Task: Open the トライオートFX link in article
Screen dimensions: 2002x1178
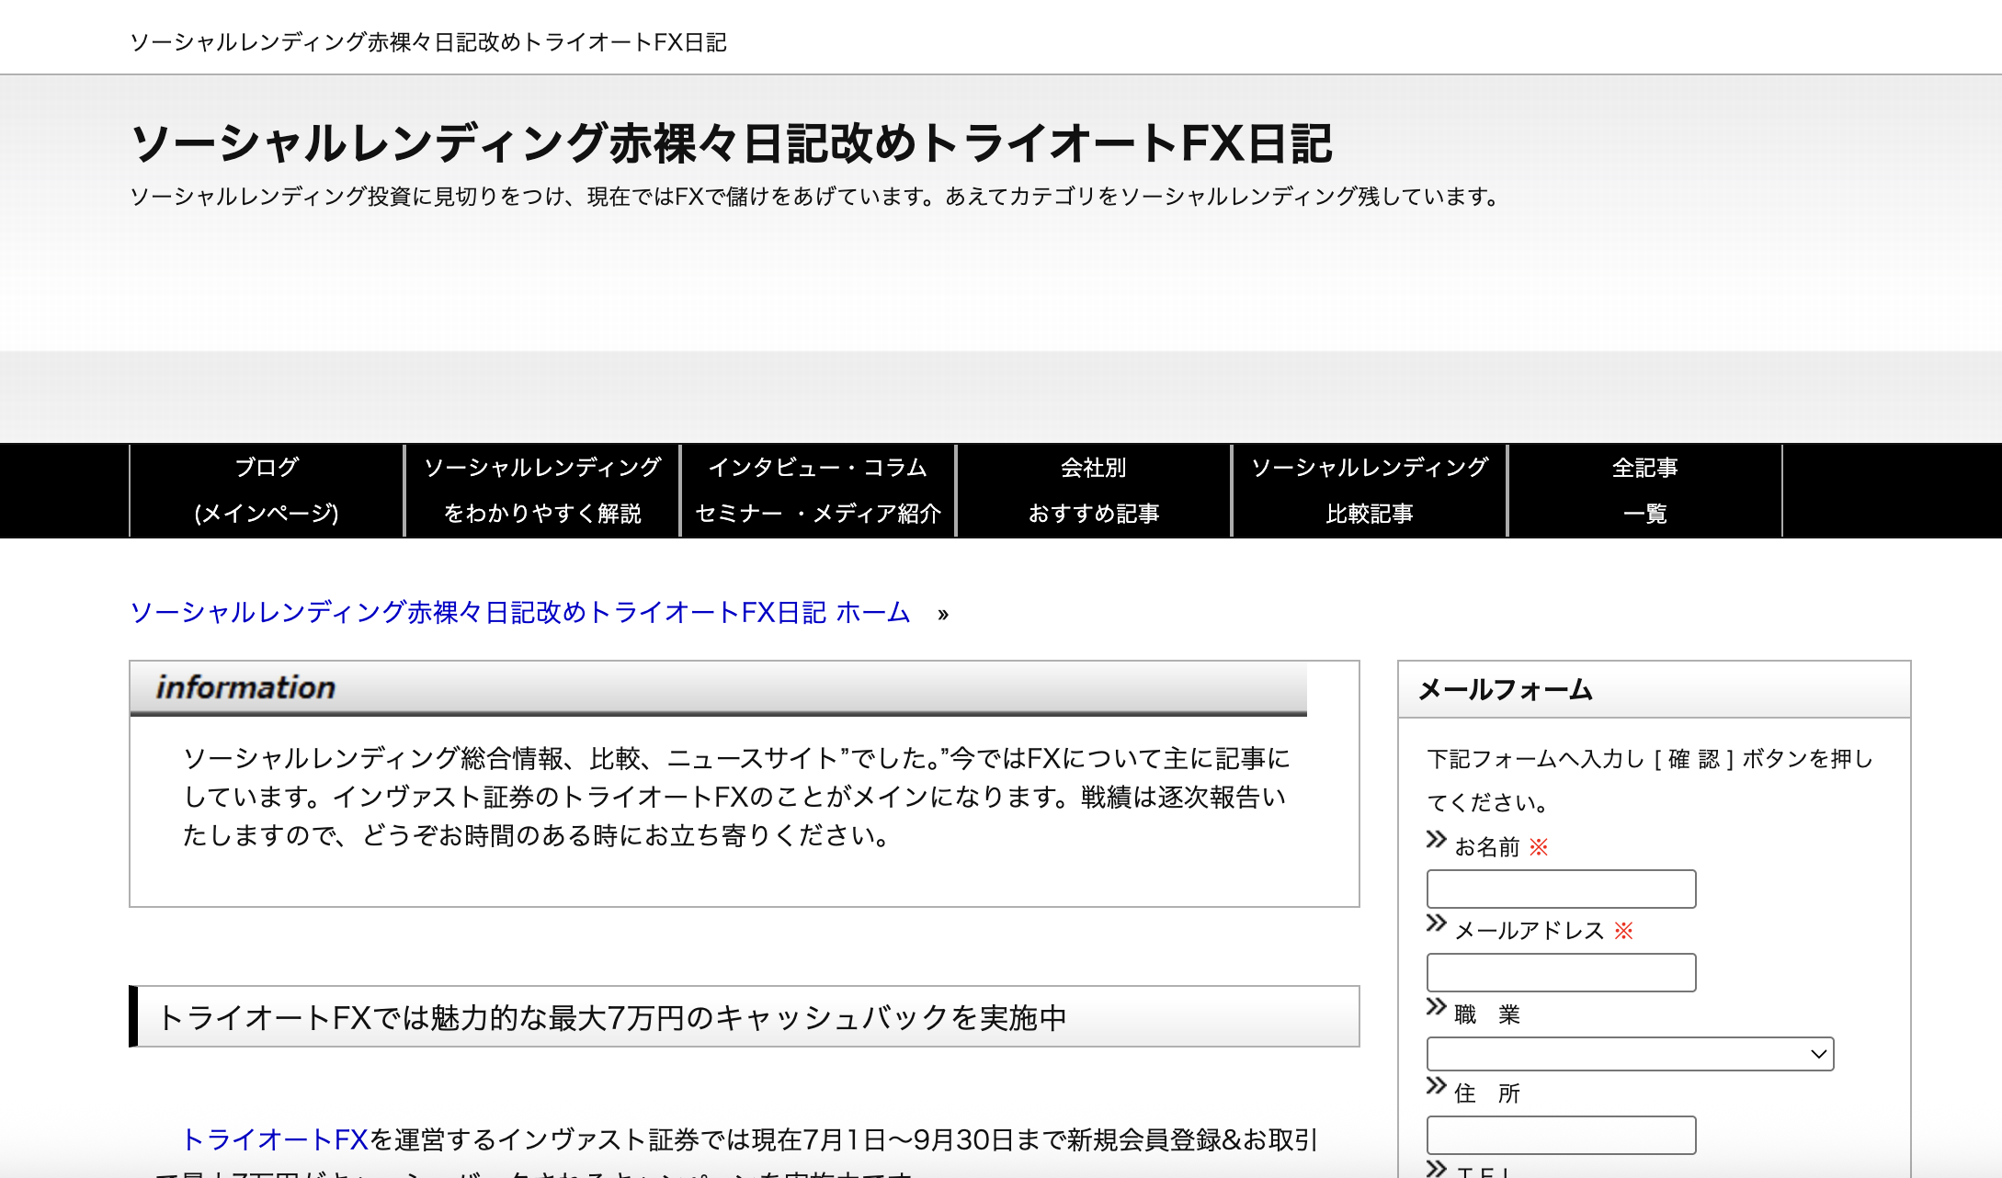Action: pyautogui.click(x=276, y=1139)
